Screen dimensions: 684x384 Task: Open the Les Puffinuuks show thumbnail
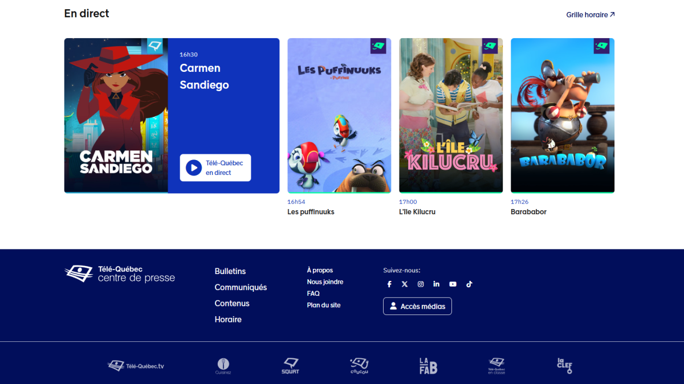coord(339,116)
